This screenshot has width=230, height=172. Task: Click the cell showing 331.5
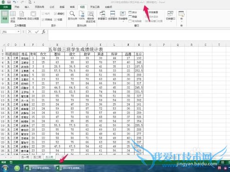(x=139, y=92)
